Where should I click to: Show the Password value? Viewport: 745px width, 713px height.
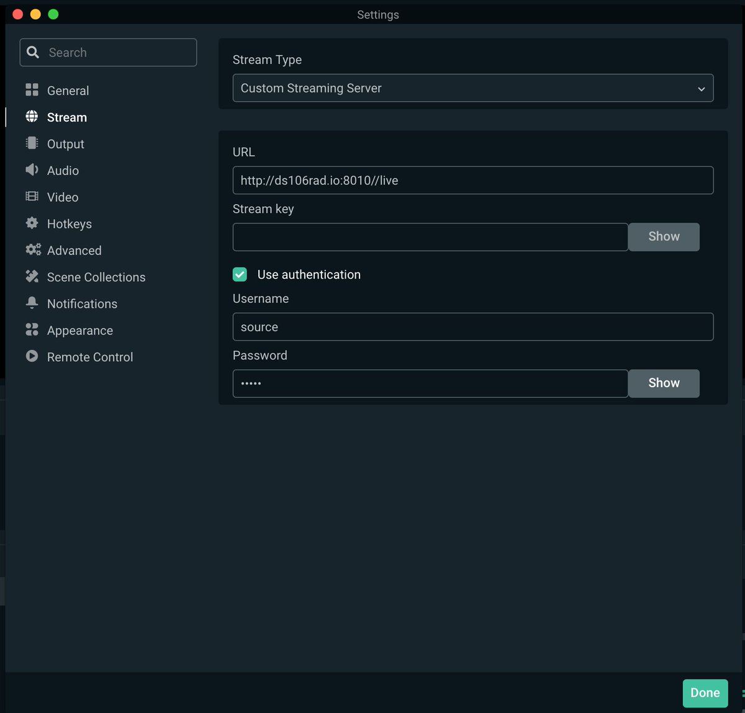pyautogui.click(x=664, y=383)
